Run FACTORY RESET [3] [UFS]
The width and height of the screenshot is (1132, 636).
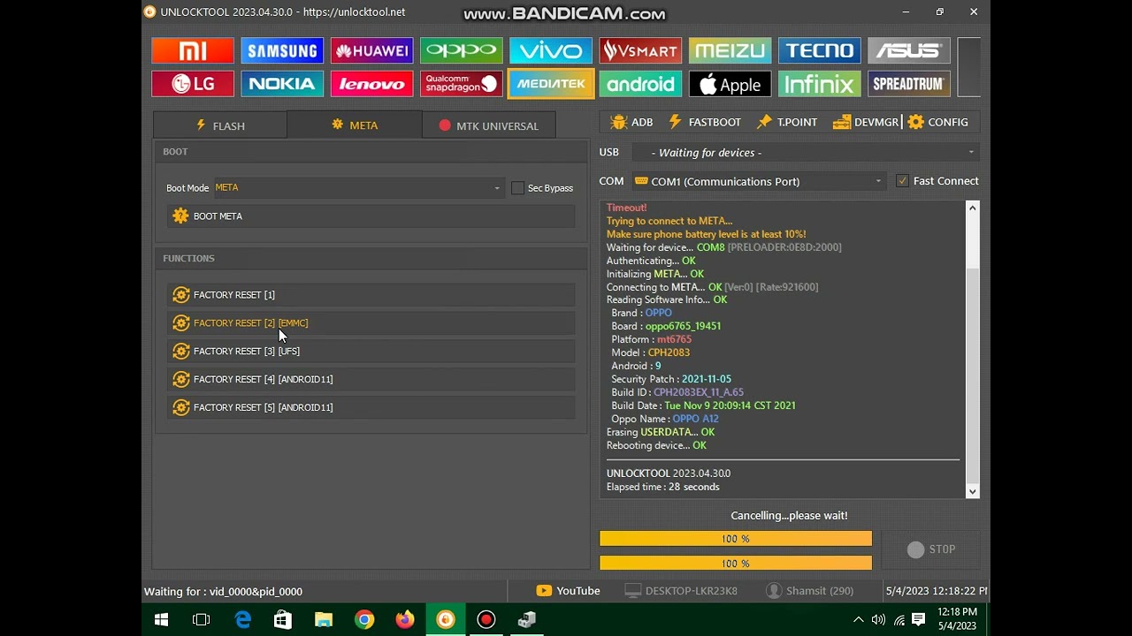pyautogui.click(x=371, y=352)
